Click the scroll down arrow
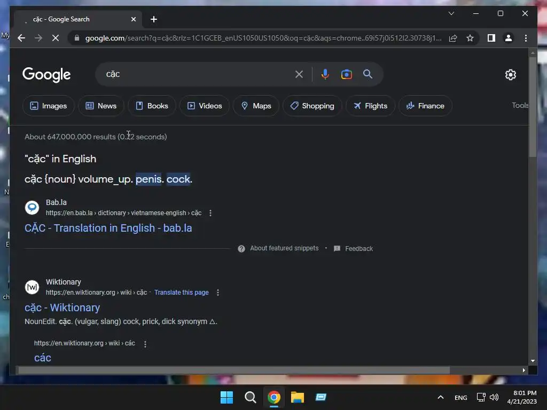 pos(533,361)
